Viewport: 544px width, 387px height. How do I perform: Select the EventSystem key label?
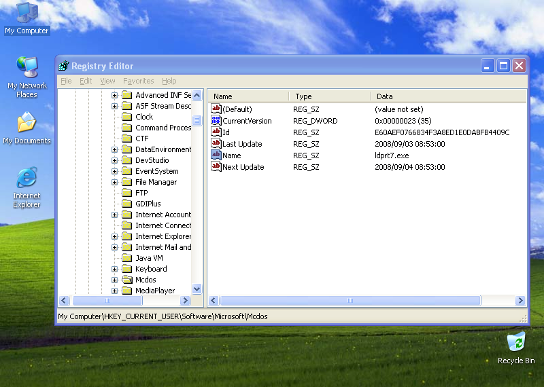157,171
